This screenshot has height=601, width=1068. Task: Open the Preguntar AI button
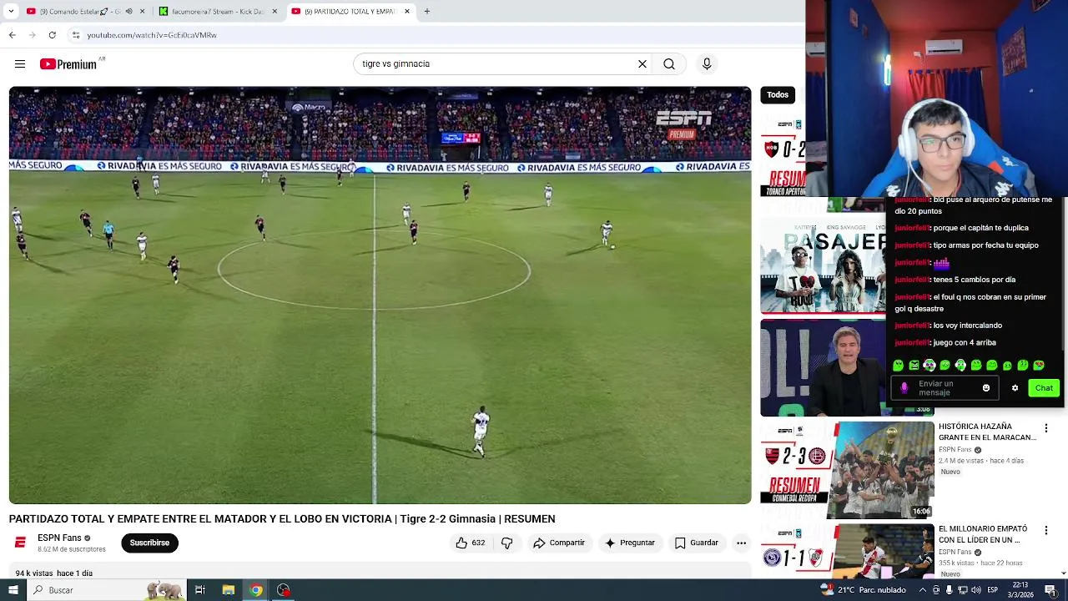(630, 543)
